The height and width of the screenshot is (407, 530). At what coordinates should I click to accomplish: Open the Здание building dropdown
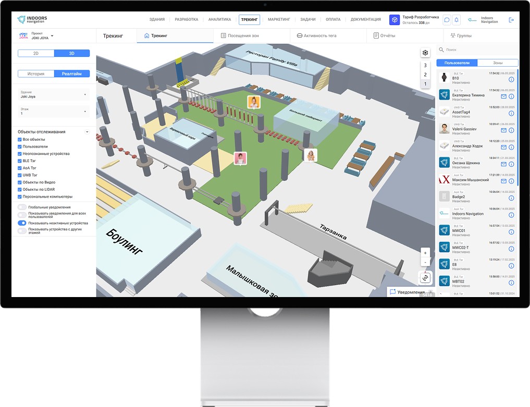(53, 94)
